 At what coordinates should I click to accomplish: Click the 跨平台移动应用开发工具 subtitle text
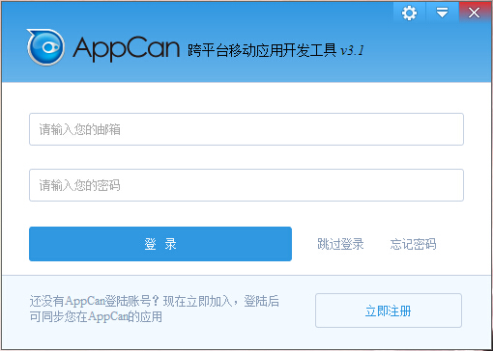262,50
